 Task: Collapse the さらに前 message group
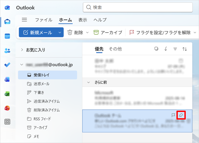pyautogui.click(x=89, y=82)
